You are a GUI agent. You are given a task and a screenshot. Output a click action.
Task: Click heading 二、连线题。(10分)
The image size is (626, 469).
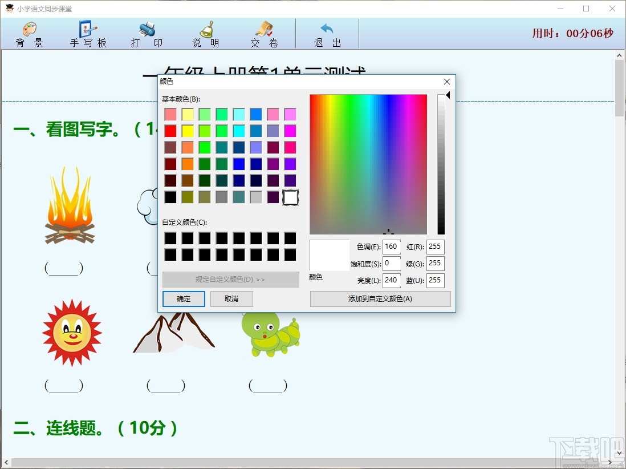95,428
